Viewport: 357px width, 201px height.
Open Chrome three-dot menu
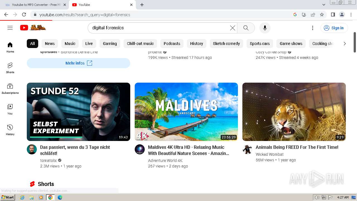(x=351, y=15)
